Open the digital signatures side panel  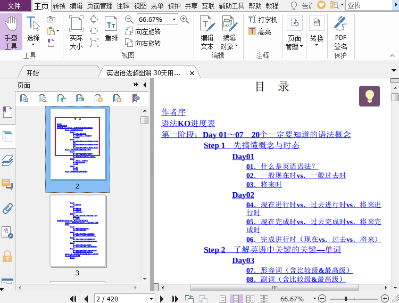7,232
